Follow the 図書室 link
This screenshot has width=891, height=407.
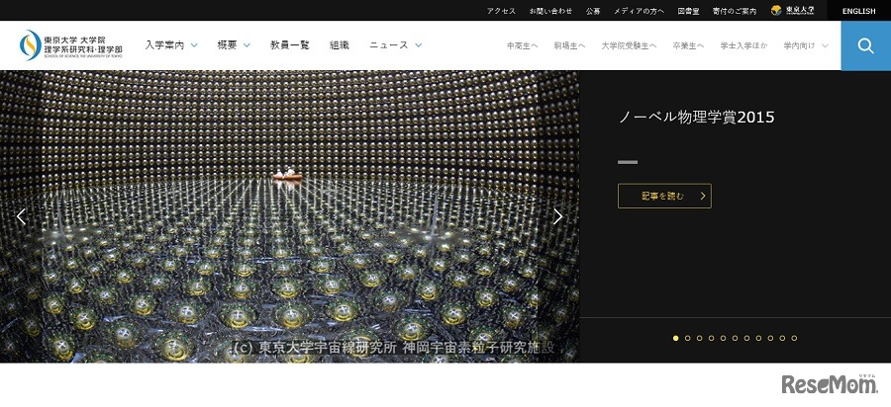(688, 11)
